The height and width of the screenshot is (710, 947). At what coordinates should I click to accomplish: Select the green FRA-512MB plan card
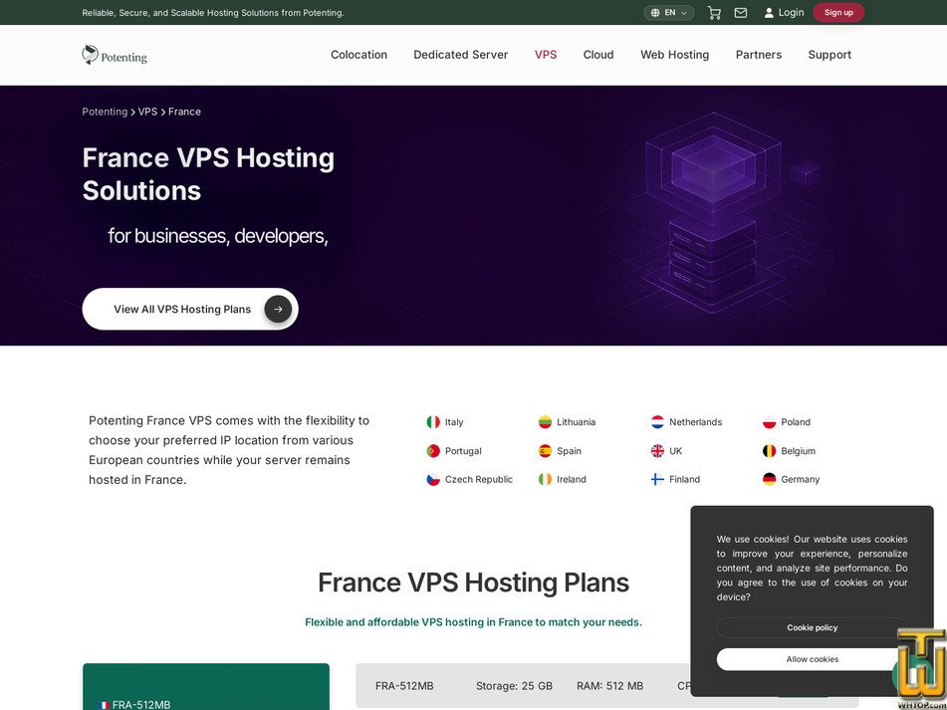(206, 686)
